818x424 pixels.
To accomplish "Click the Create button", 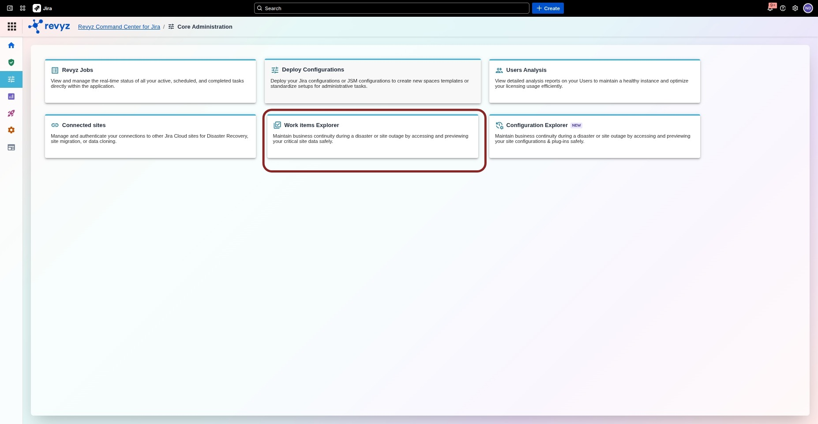I will click(548, 8).
